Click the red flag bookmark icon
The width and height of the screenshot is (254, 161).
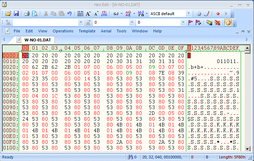191,23
